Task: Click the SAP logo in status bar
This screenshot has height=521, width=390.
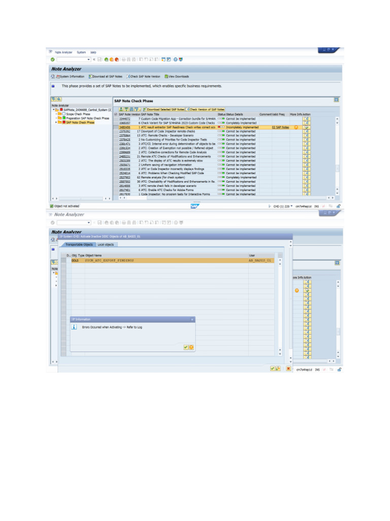Action: pyautogui.click(x=194, y=206)
